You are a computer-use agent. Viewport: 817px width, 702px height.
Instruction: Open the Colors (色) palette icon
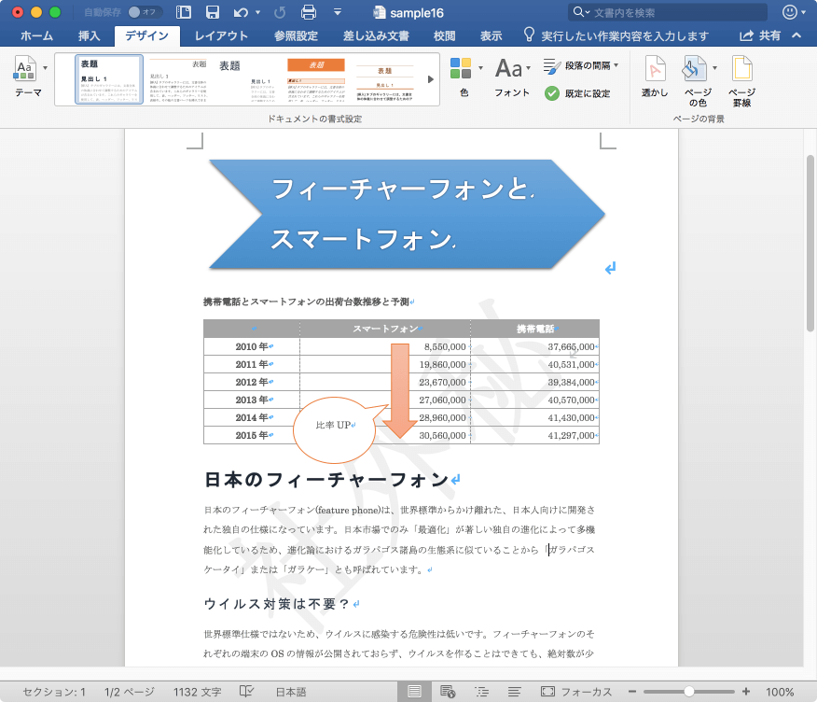pyautogui.click(x=461, y=68)
